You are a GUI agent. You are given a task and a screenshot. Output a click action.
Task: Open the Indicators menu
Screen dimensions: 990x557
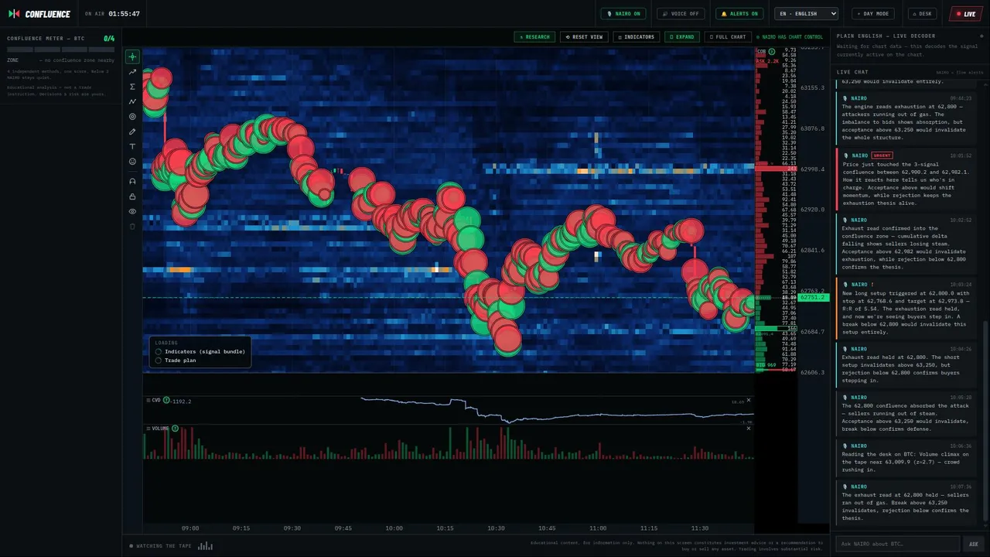637,36
